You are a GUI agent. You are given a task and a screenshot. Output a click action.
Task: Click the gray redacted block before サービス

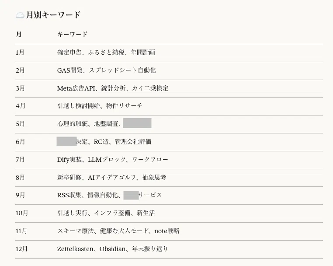(x=131, y=195)
